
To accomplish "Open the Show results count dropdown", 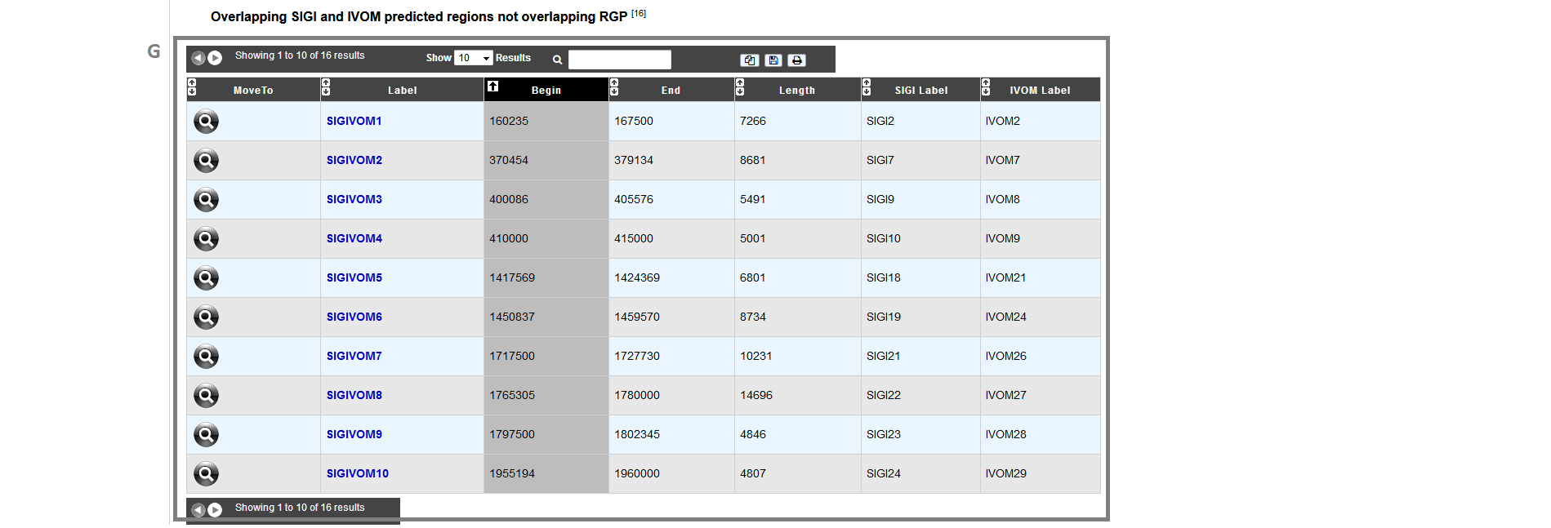I will point(474,58).
